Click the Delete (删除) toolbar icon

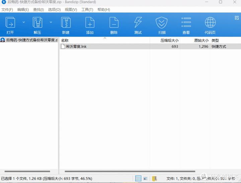coord(114,22)
